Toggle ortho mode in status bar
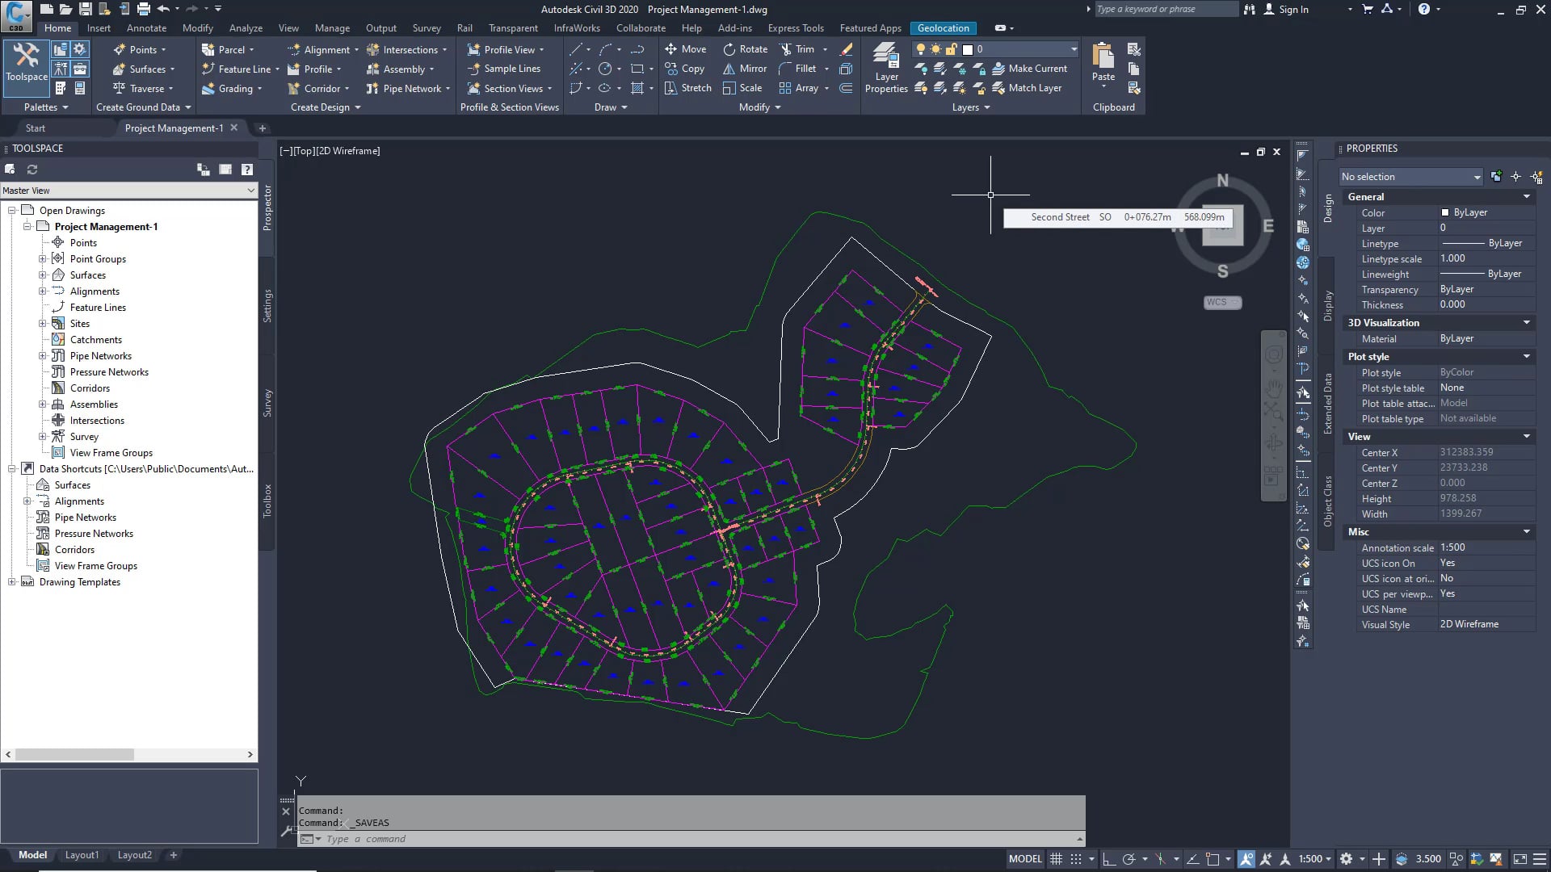The height and width of the screenshot is (872, 1551). [1109, 859]
